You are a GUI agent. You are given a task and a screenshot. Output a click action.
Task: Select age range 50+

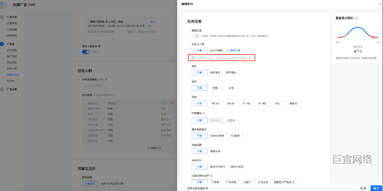coord(278,103)
